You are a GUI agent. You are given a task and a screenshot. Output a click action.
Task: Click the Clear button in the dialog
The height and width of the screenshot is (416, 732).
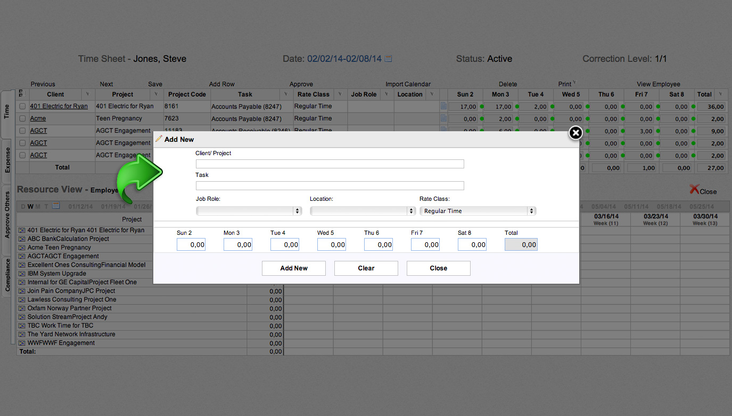[x=366, y=268]
